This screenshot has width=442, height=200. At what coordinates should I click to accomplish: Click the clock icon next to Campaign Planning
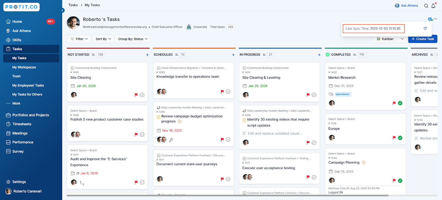pyautogui.click(x=364, y=162)
